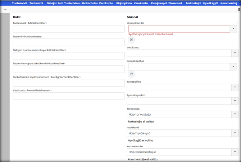Click the trash delete icon at top right
This screenshot has height=162, width=241.
tap(239, 9)
